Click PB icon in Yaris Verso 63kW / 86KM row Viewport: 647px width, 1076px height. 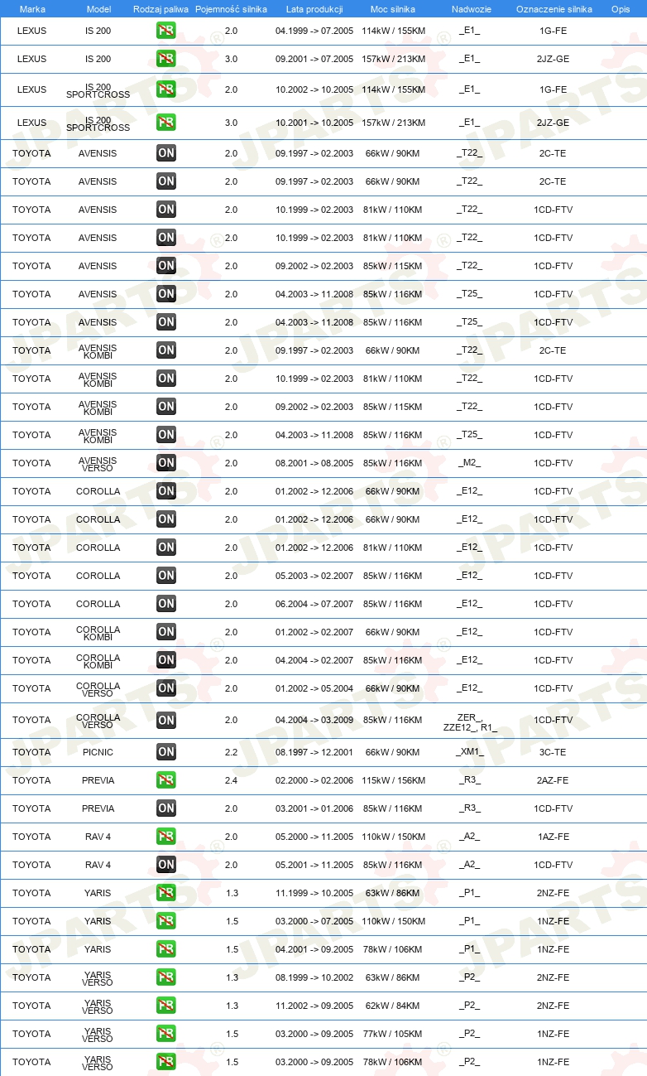coord(166,977)
